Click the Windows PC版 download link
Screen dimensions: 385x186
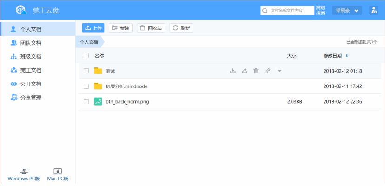(x=24, y=179)
